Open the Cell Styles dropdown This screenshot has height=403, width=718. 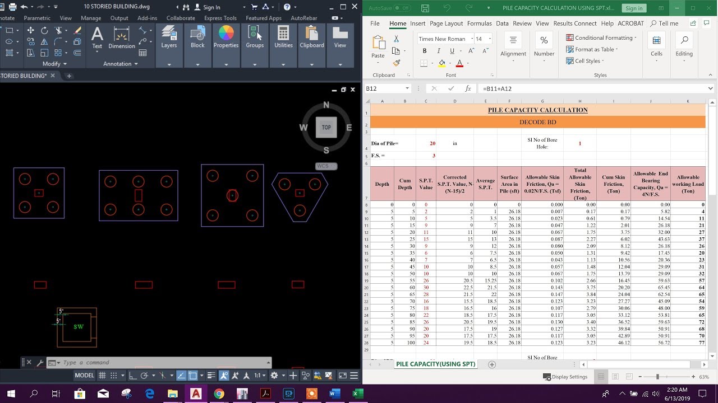tap(584, 61)
